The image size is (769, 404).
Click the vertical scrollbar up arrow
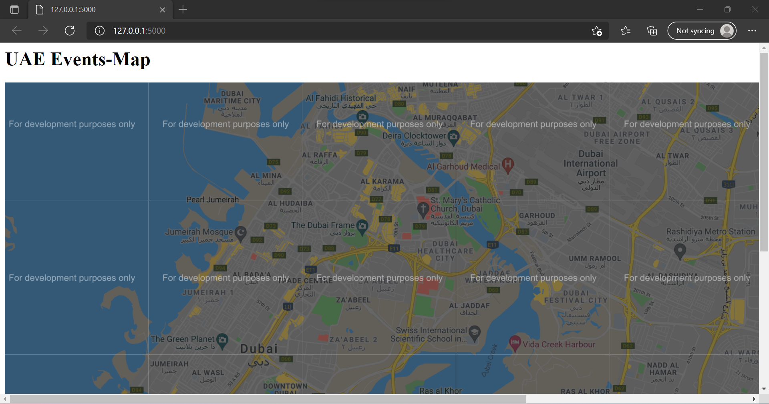click(x=764, y=48)
